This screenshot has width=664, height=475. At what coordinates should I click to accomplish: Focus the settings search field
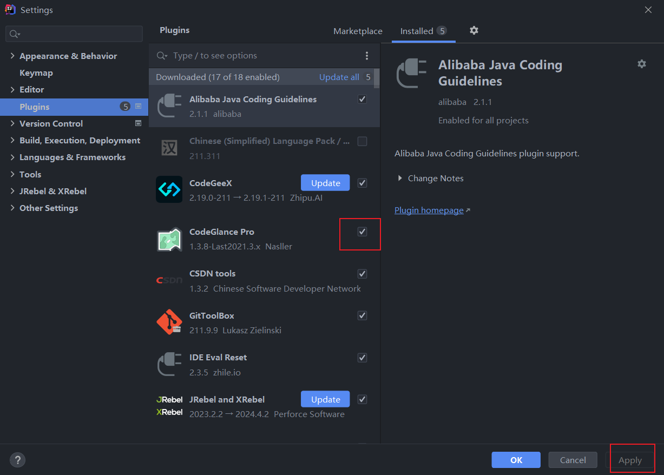coord(74,34)
